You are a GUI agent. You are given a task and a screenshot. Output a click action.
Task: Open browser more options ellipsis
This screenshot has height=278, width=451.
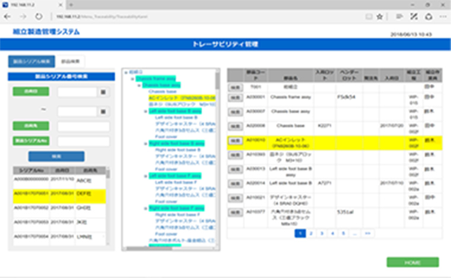(x=443, y=17)
